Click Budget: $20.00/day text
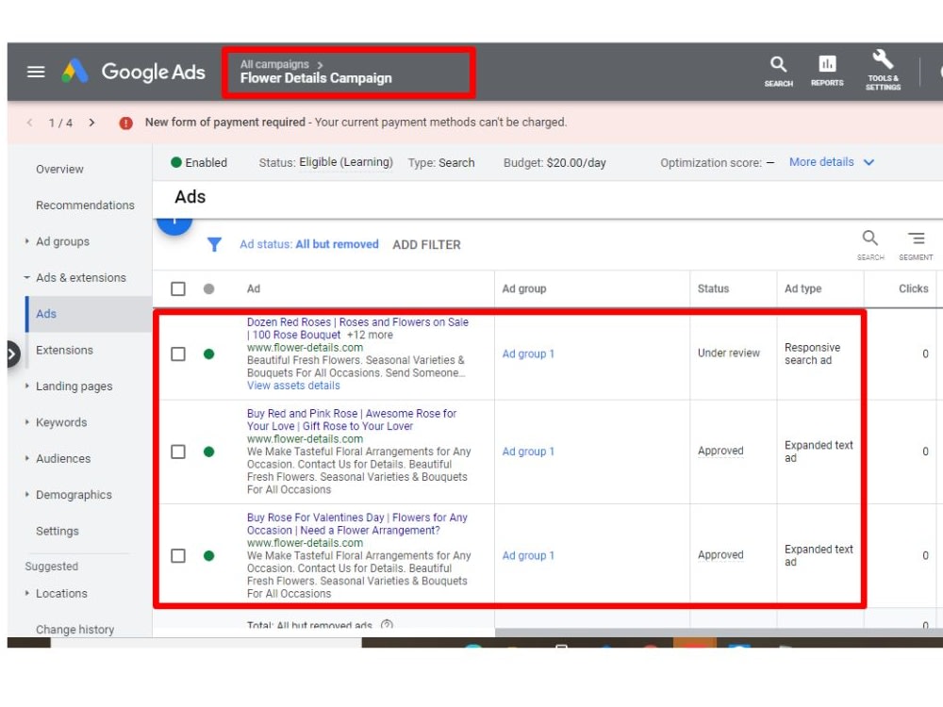 pos(554,162)
